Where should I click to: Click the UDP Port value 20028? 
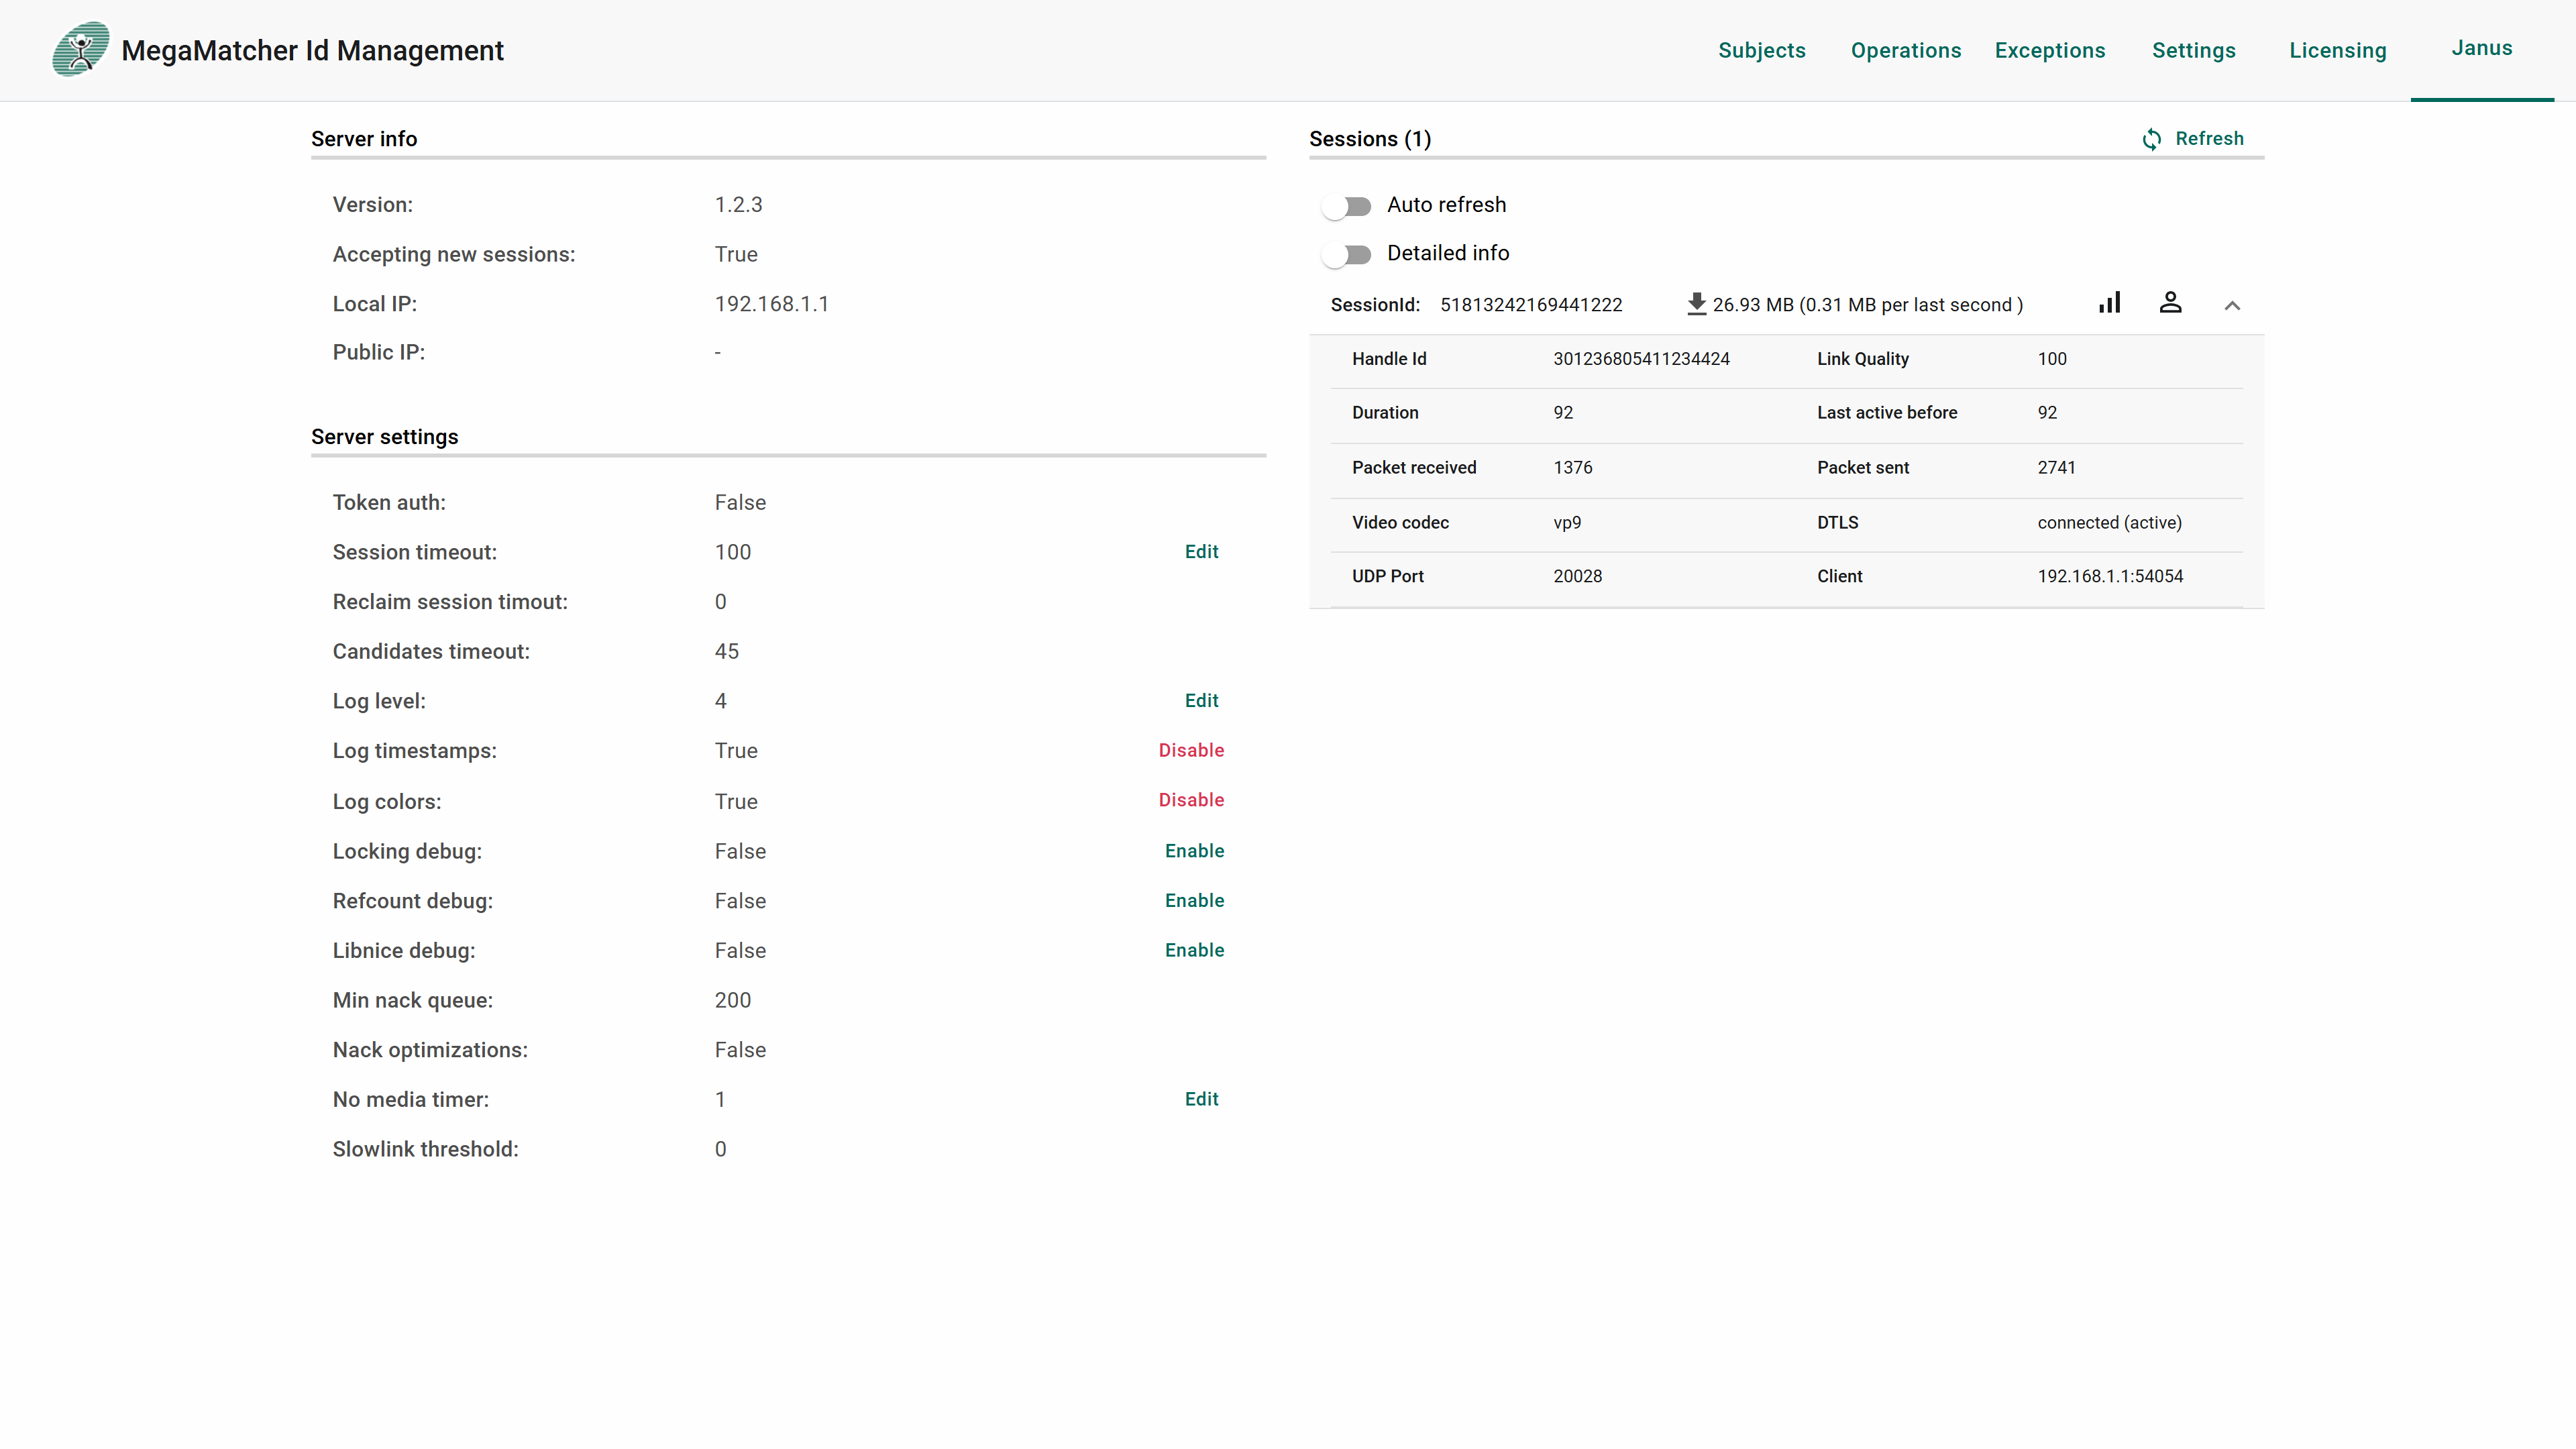(x=1577, y=576)
